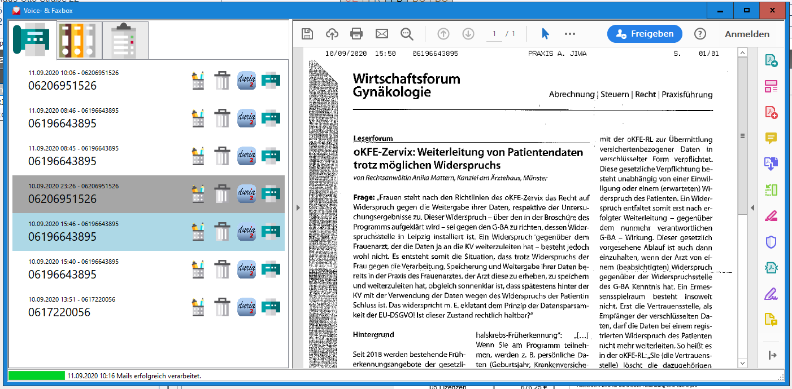The height and width of the screenshot is (389, 792).
Task: Open duria2 icon for 10.09.2020 13:51 fax
Action: 246,307
